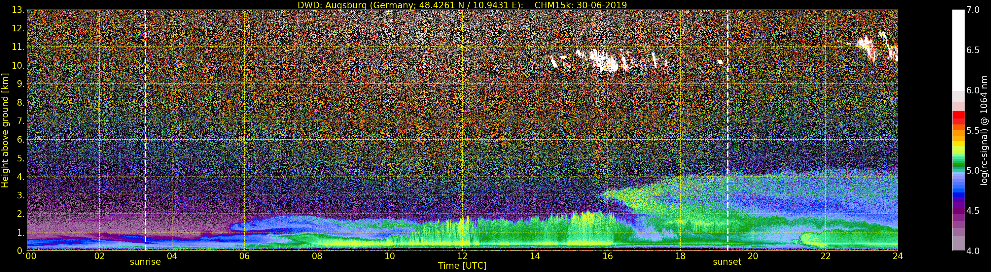This screenshot has height=272, width=991.
Task: Click the '08' time axis tick label
Action: tap(317, 256)
